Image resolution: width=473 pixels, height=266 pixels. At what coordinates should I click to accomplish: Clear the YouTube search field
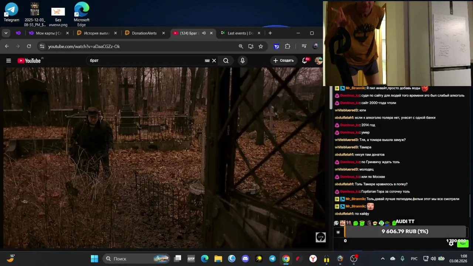tap(214, 61)
